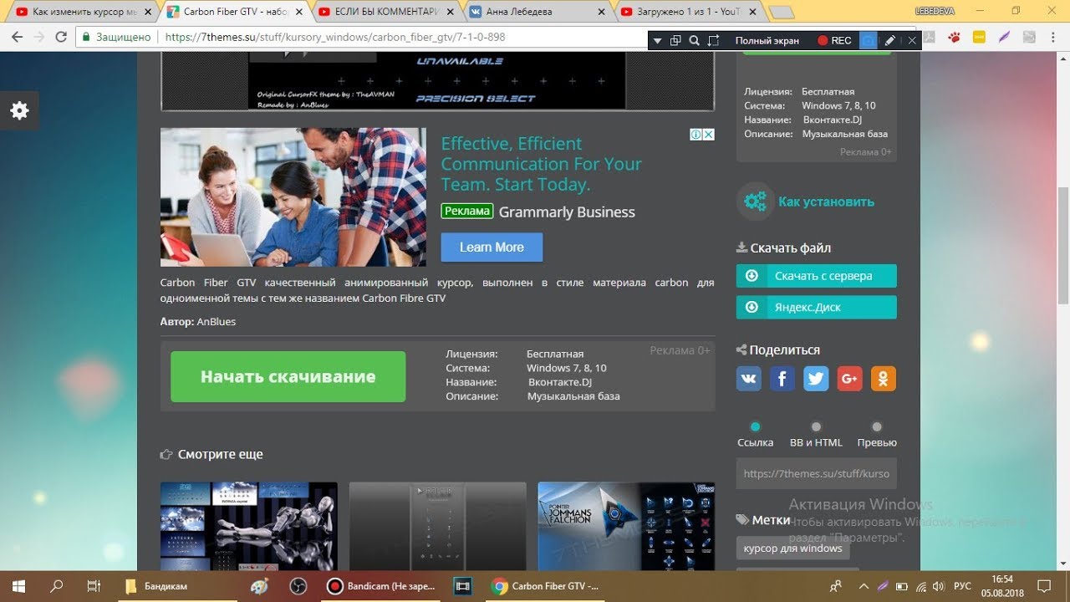1070x602 pixels.
Task: Open 'Как установить' link
Action: point(826,202)
